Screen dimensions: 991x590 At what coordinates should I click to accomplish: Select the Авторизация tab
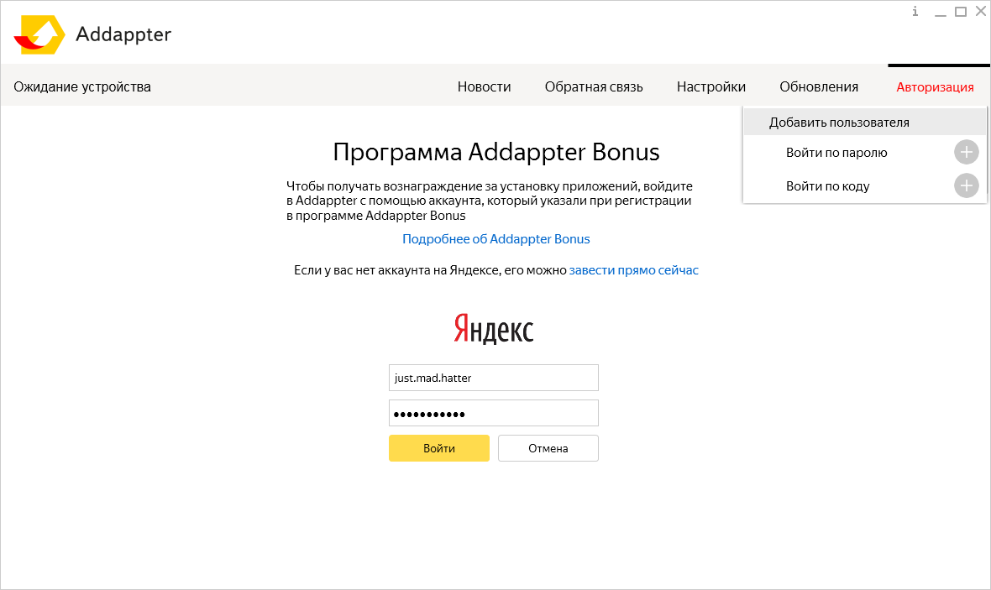tap(935, 86)
